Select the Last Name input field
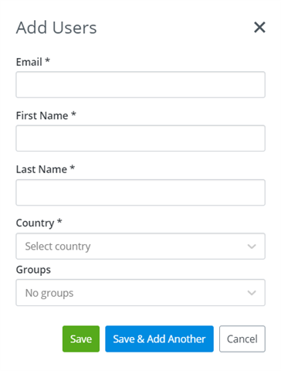The width and height of the screenshot is (281, 371). click(140, 192)
